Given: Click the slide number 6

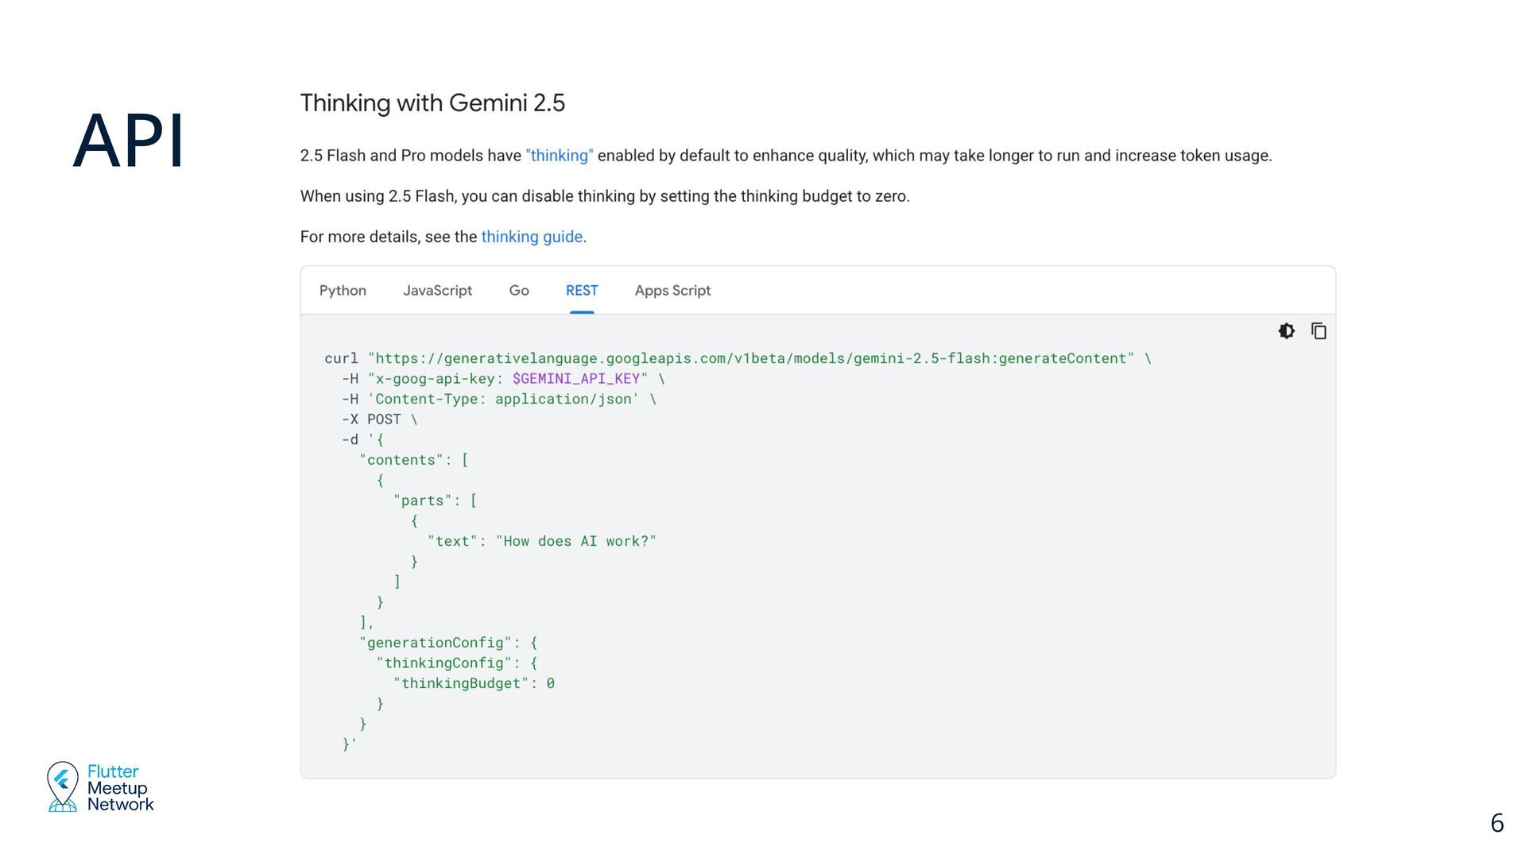Looking at the screenshot, I should pyautogui.click(x=1497, y=823).
